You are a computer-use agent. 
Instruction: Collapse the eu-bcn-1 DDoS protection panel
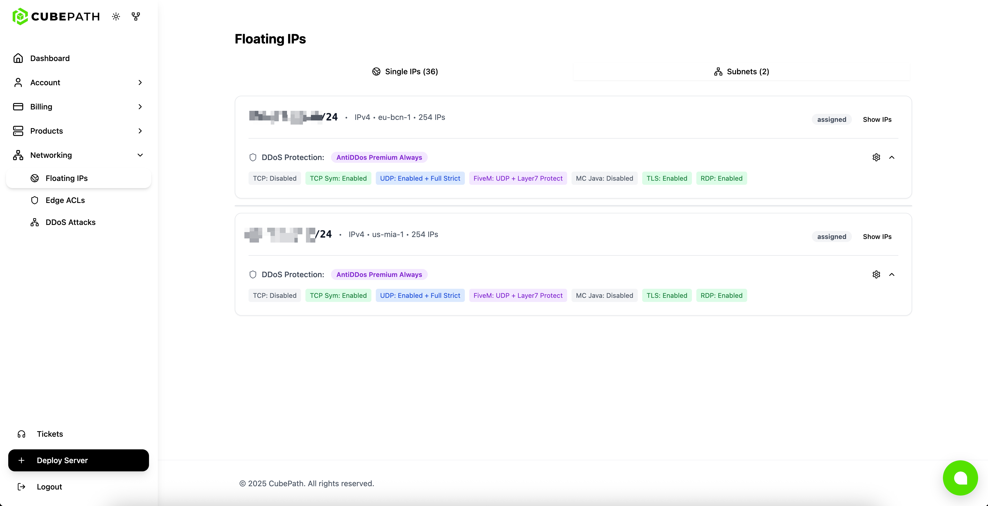(892, 157)
